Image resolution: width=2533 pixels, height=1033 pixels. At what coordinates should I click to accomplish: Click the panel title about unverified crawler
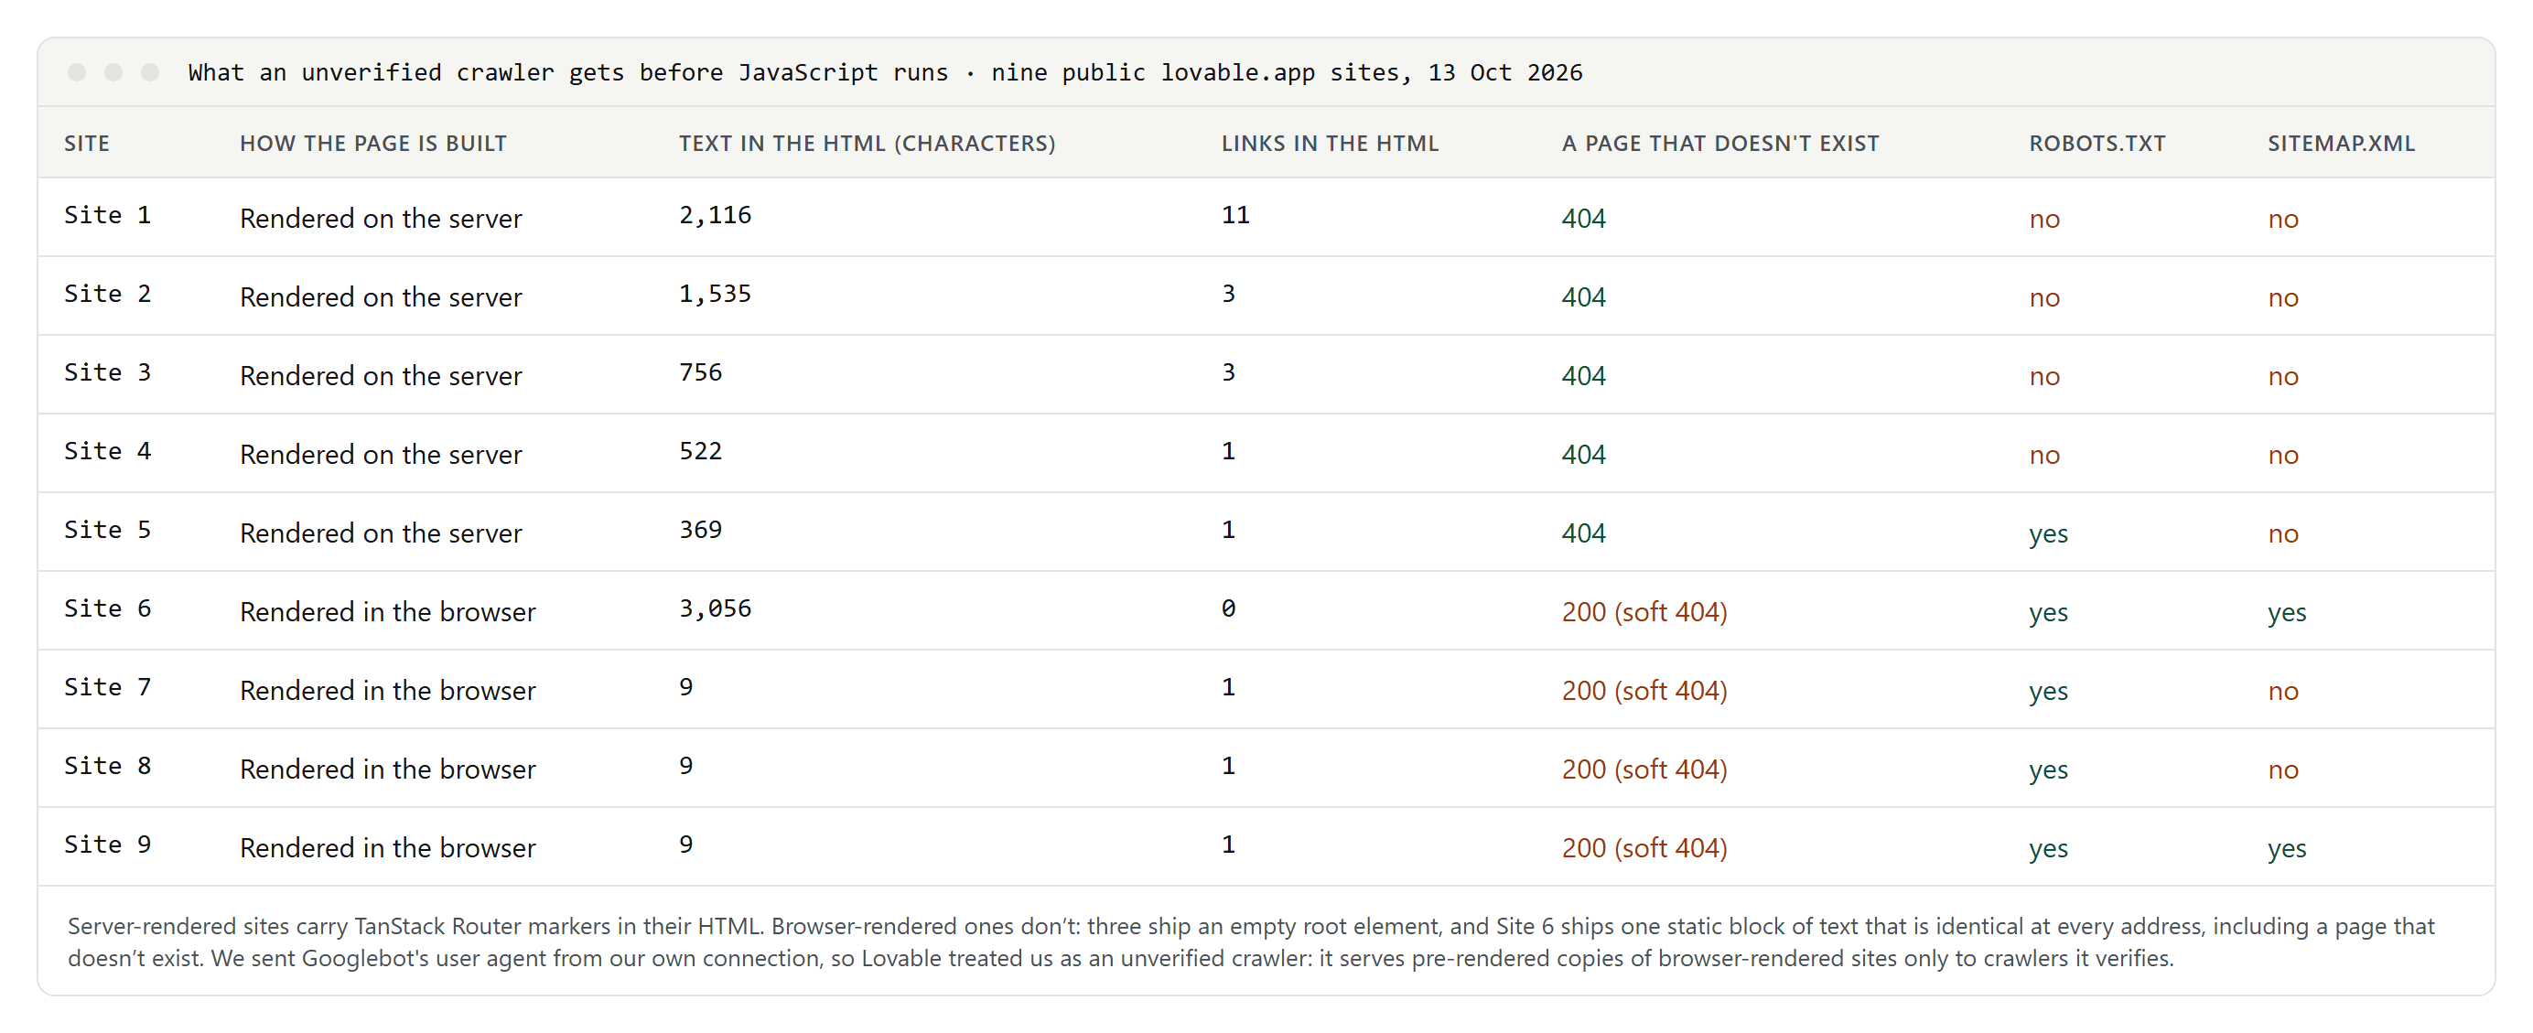click(885, 72)
